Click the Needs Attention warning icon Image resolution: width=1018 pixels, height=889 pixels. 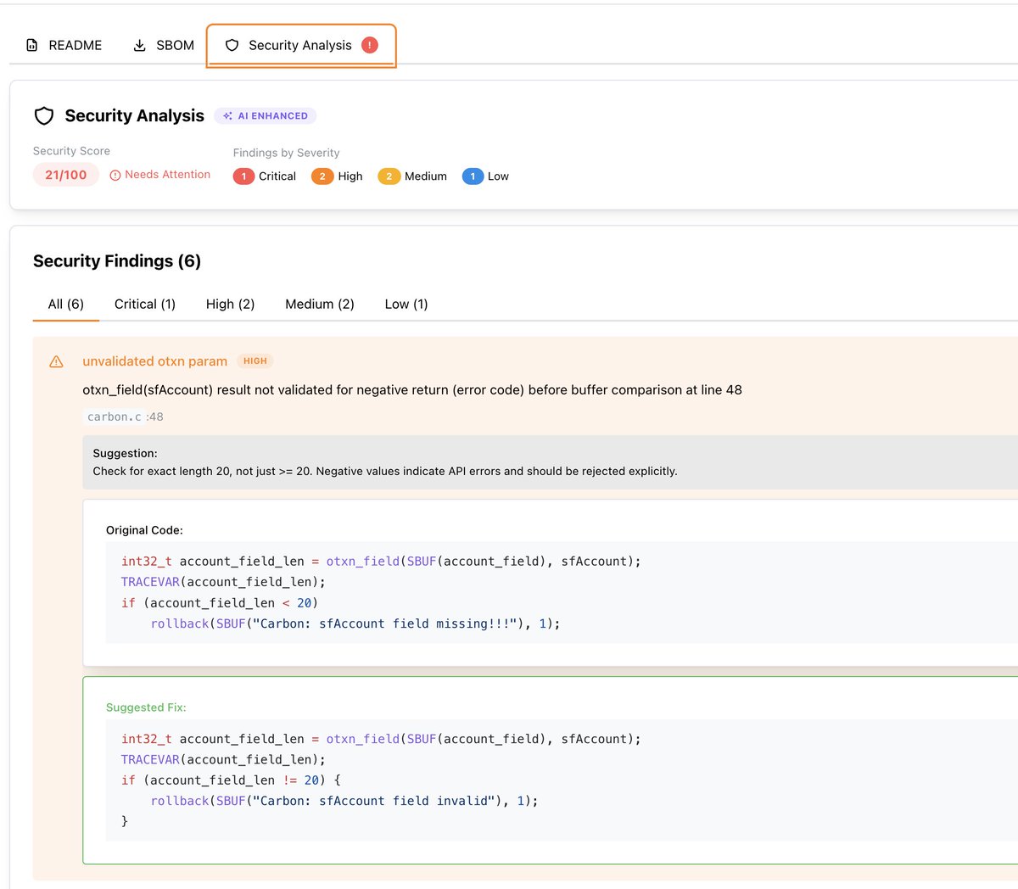point(115,175)
